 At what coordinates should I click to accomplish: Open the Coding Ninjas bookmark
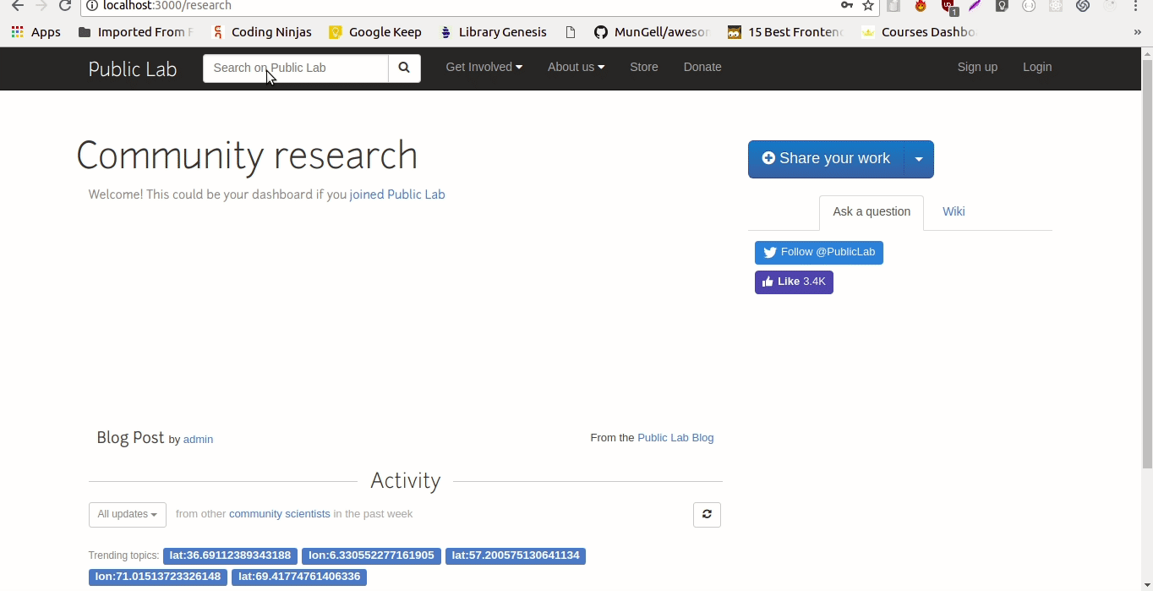(261, 32)
